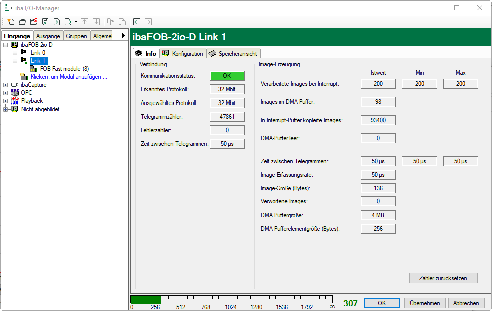Switch to the Ausgänge tab
Viewport: 492px width, 311px height.
point(48,36)
